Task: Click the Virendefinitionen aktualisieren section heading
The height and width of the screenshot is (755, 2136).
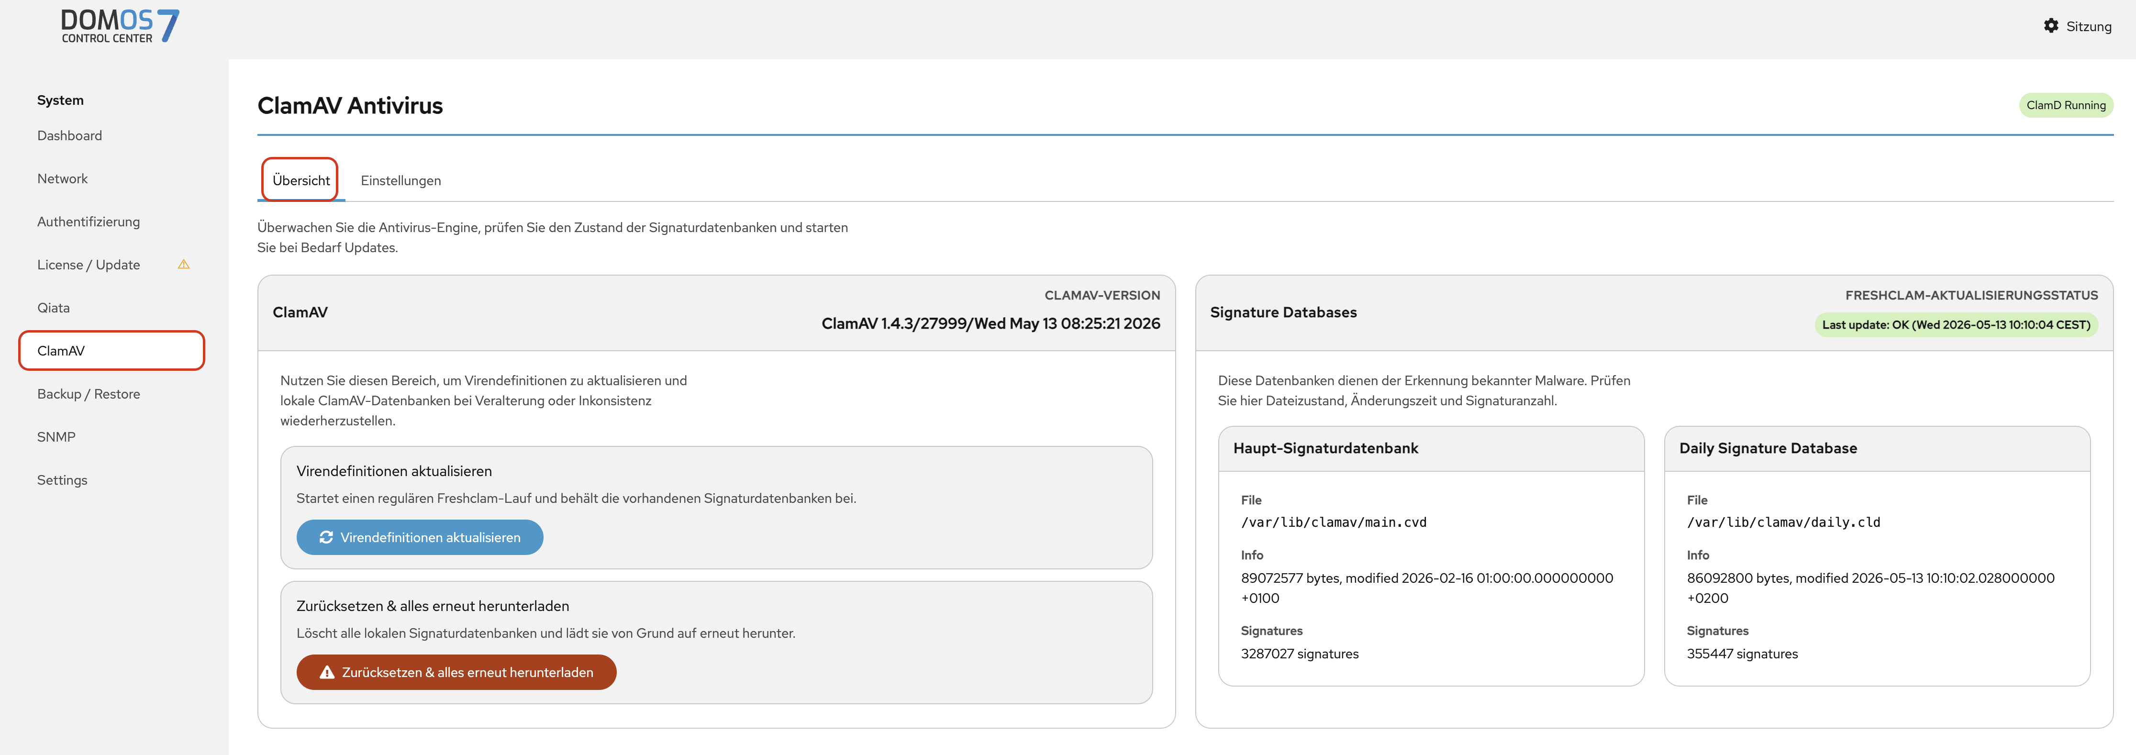Action: [x=394, y=471]
